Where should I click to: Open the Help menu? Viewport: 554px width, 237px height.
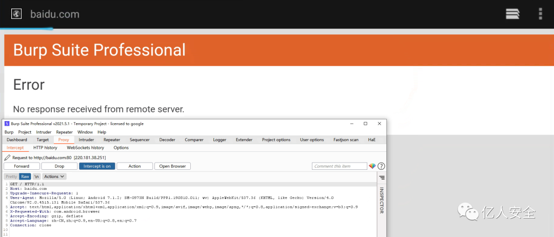[x=102, y=132]
